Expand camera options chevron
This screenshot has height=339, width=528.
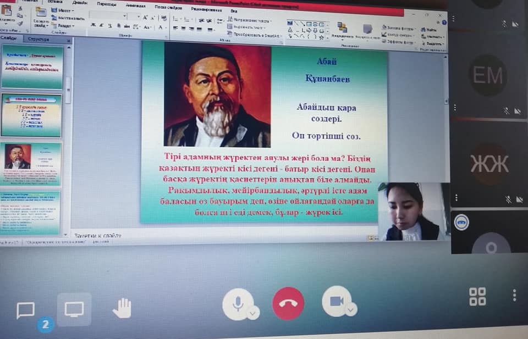[351, 309]
